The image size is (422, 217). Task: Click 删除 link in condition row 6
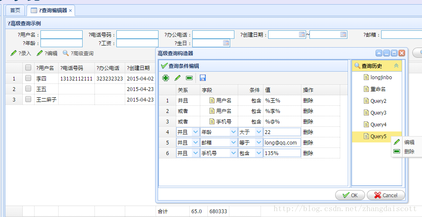coord(308,153)
